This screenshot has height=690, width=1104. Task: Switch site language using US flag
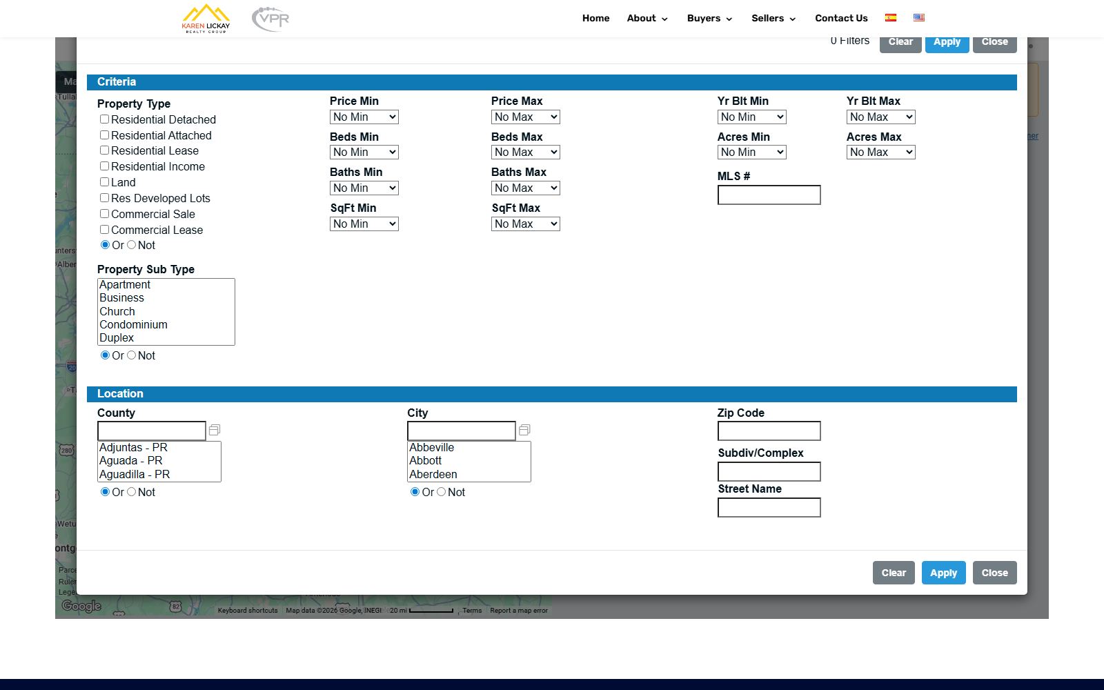pyautogui.click(x=919, y=18)
